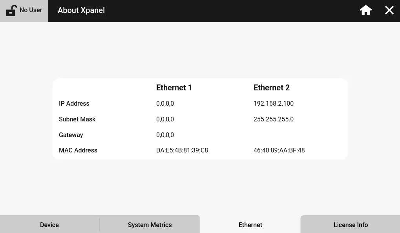Click Ethernet 2 subnet mask 255.255.255.0
400x233 pixels.
(x=273, y=119)
